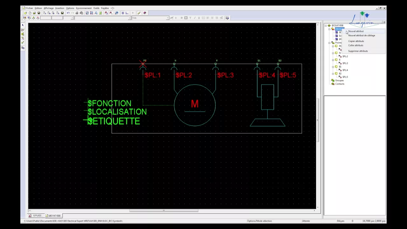The width and height of the screenshot is (407, 229).
Task: Collapse the R point tree node
Action: [333, 60]
